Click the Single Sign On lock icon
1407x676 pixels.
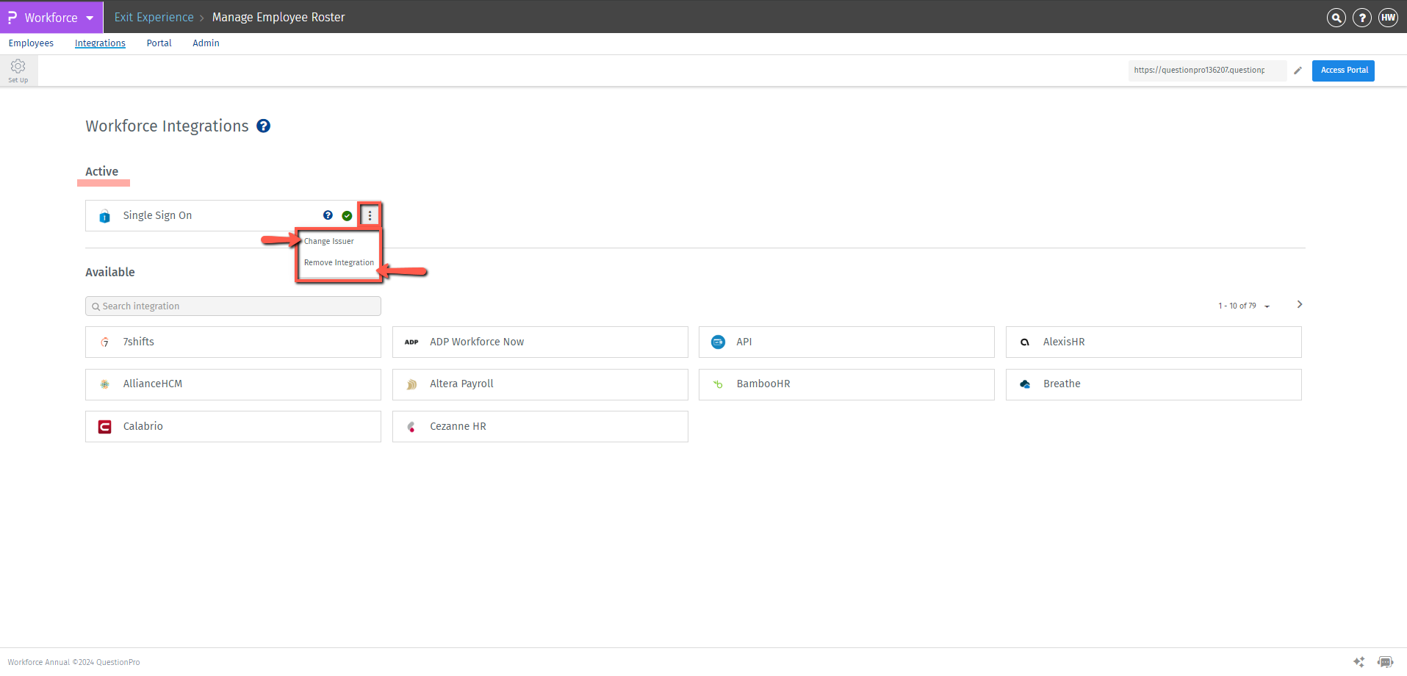click(x=104, y=216)
